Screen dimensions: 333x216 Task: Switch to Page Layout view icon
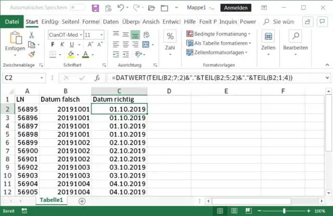pos(235,211)
